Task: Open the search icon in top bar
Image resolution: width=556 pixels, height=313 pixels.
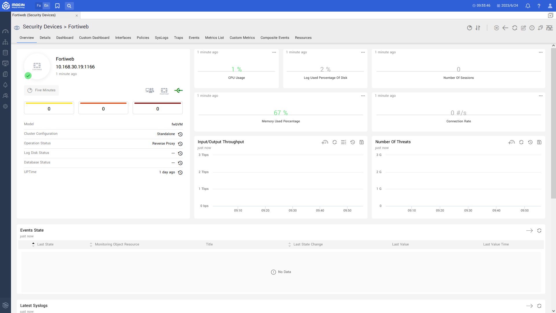Action: point(69,6)
